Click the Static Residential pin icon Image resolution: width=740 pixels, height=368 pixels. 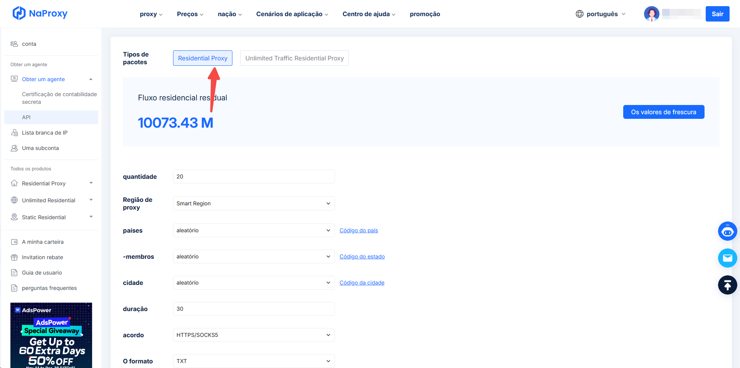[x=14, y=217]
